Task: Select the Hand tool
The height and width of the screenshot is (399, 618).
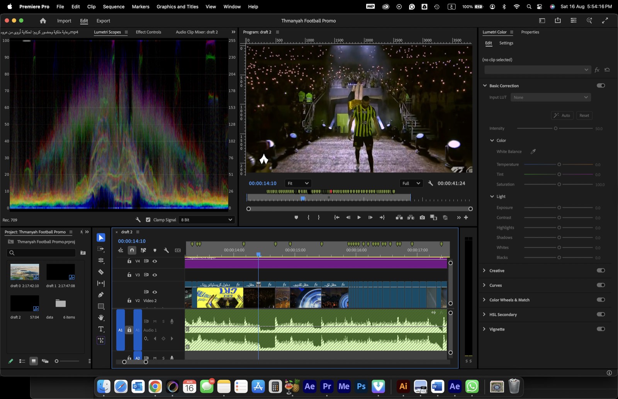Action: click(101, 318)
